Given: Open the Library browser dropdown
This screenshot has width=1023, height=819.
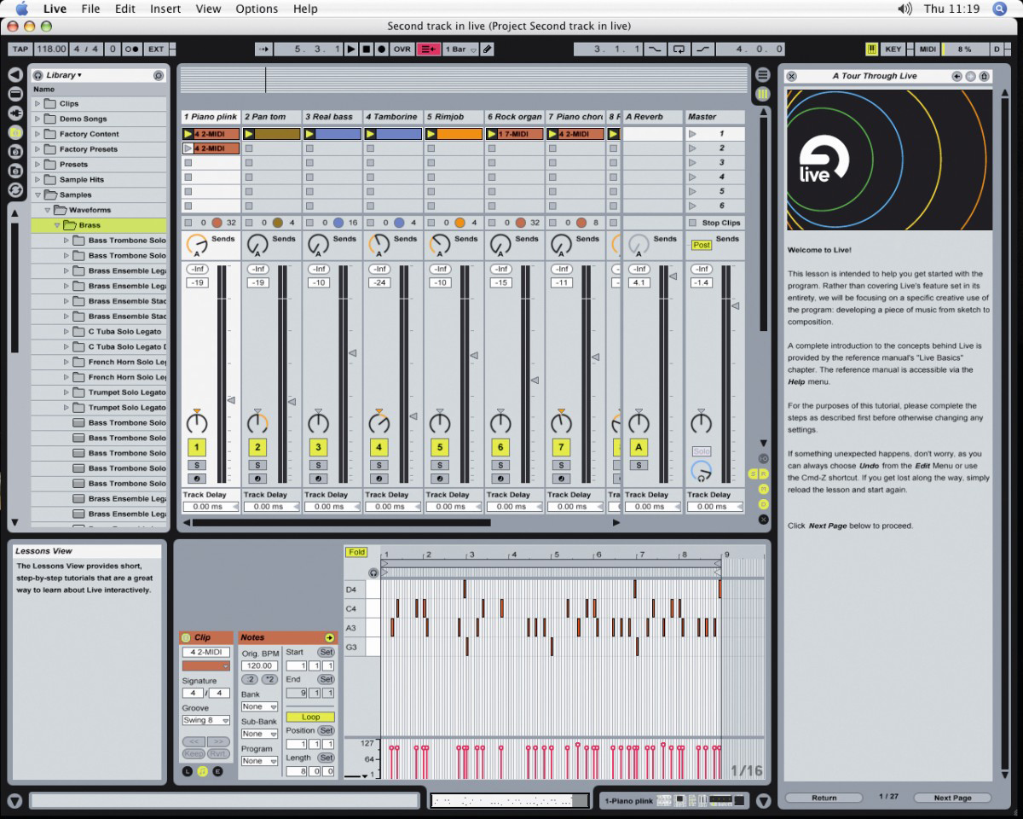Looking at the screenshot, I should point(65,75).
